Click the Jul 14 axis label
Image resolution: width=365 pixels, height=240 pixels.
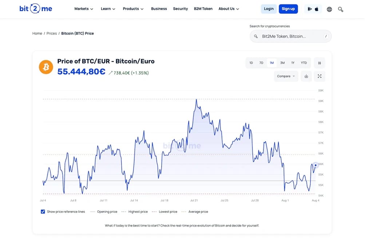(134, 200)
